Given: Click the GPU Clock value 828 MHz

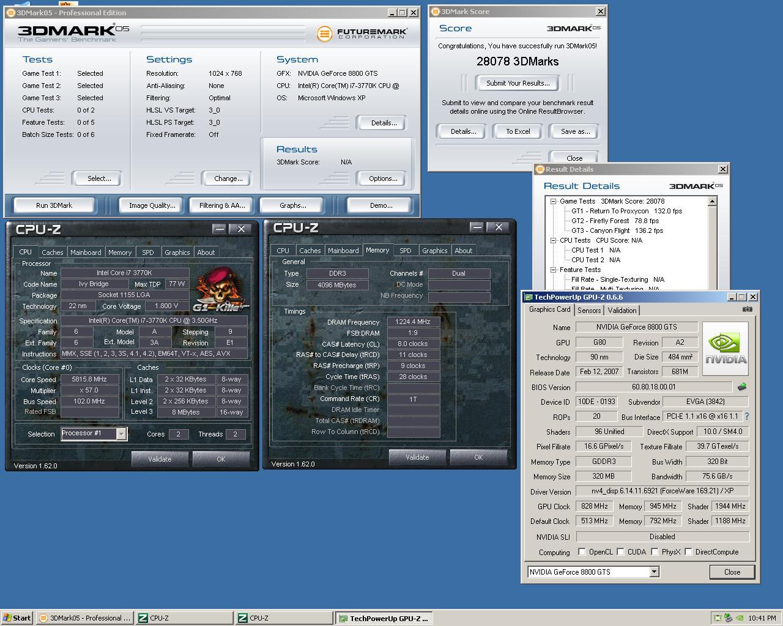Looking at the screenshot, I should click(x=595, y=506).
